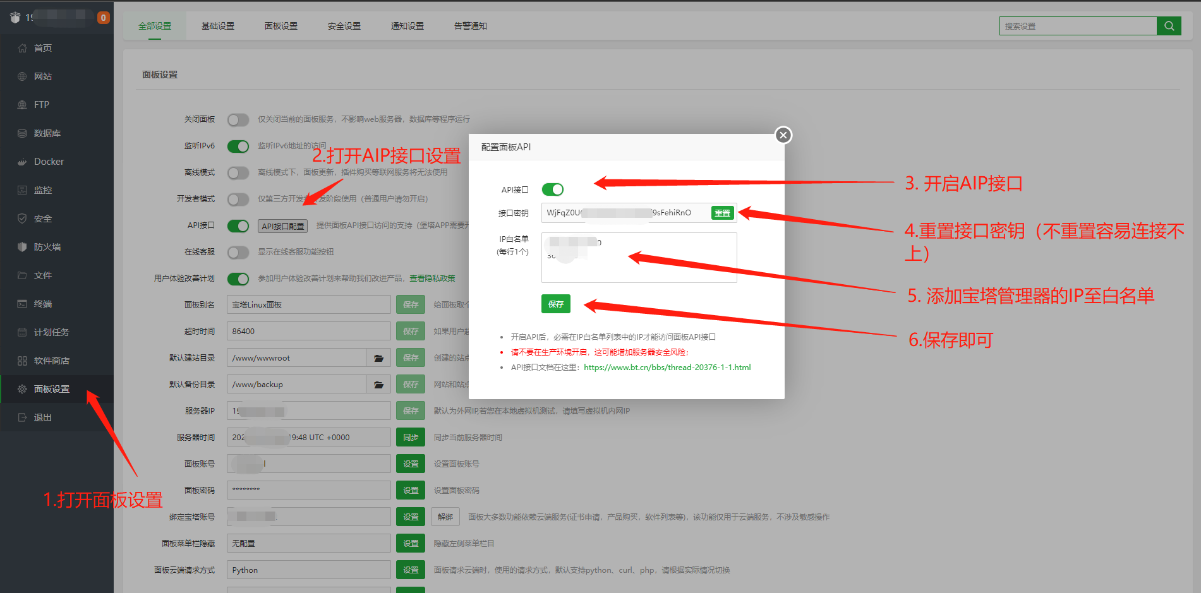Click the IP白名单 textarea

coord(639,258)
